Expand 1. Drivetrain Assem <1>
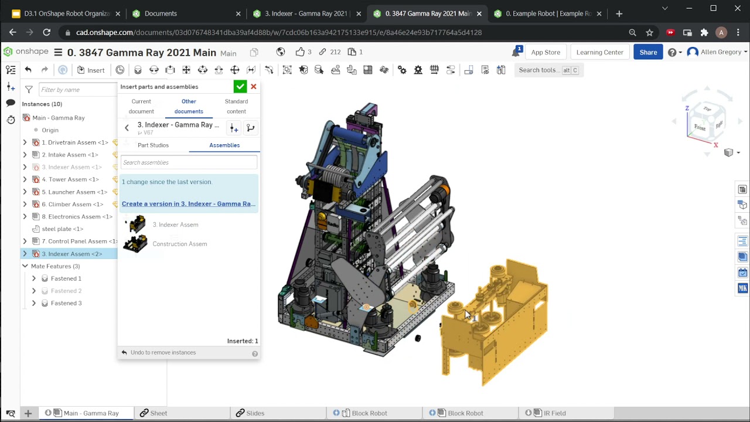750x422 pixels. point(25,142)
